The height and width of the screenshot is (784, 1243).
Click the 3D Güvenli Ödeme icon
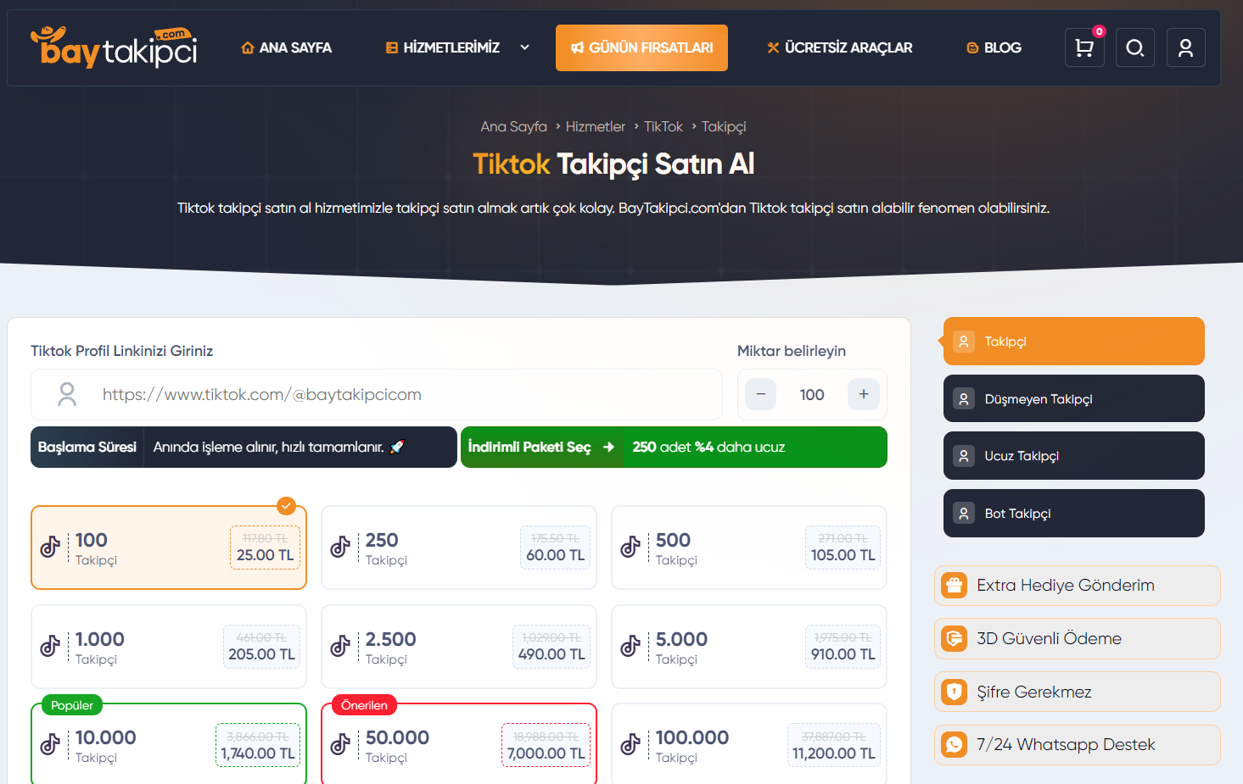(x=955, y=639)
